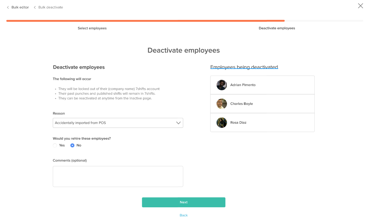Open the Employees being deactivated list link
Image resolution: width=369 pixels, height=223 pixels.
click(x=244, y=67)
